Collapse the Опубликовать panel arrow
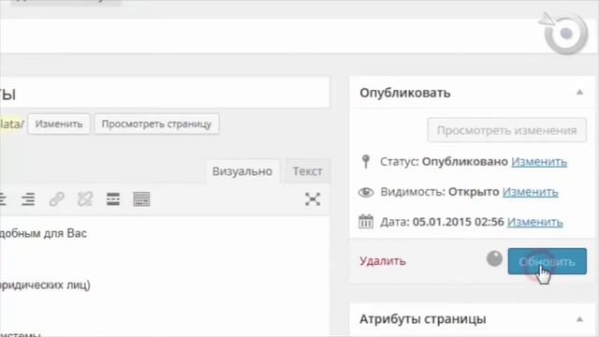Image resolution: width=599 pixels, height=337 pixels. point(579,92)
